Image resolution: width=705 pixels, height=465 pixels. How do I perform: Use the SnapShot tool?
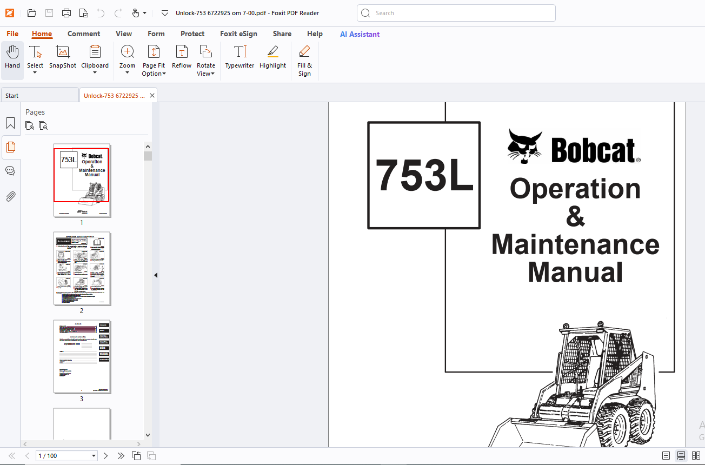pyautogui.click(x=63, y=57)
